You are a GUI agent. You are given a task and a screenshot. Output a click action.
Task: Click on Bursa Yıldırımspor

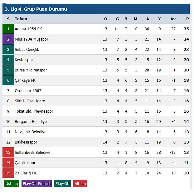coord(31,70)
